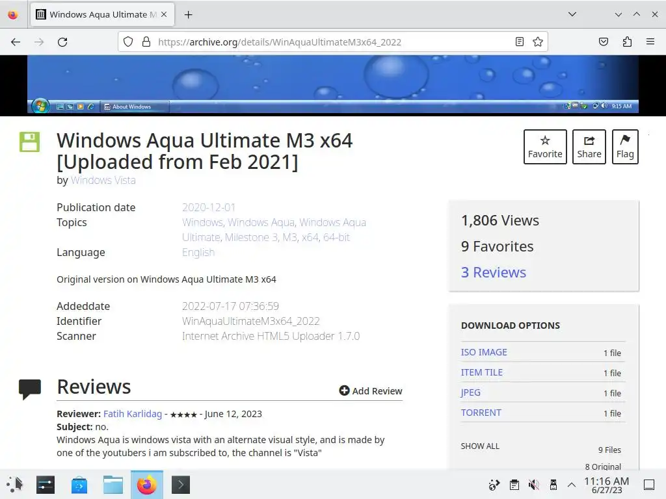
Task: Open the muted volume tray icon
Action: pos(533,485)
